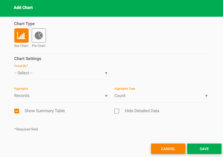Click the Chart Type section heading

24,24
